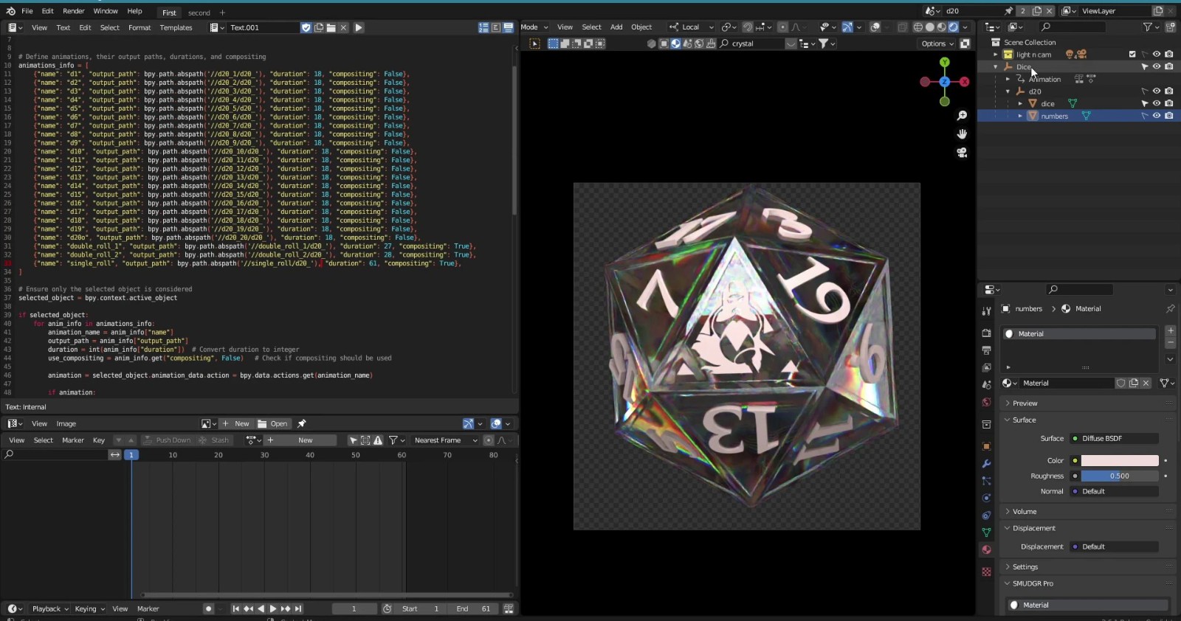Duplicate the Material with new-copy icon
Image resolution: width=1181 pixels, height=621 pixels.
[x=1133, y=383]
